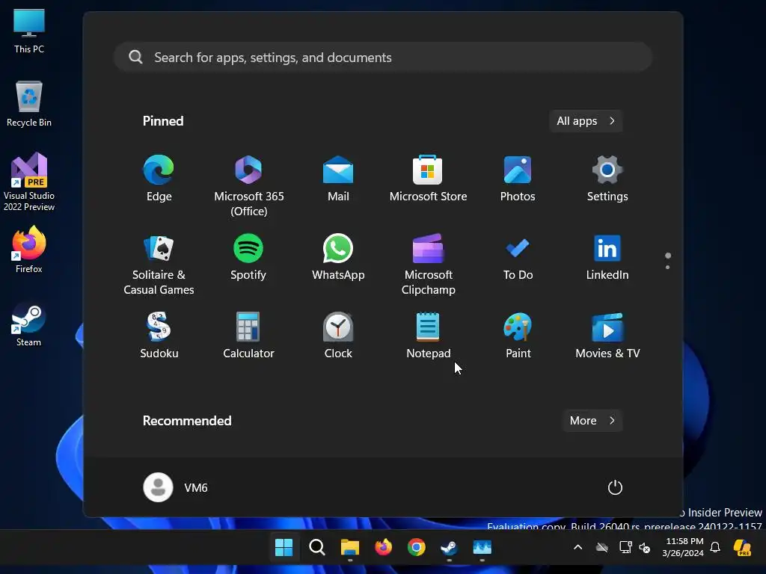Select Visual Studio 2022 Preview desktop shortcut
The image size is (766, 574).
coord(29,182)
